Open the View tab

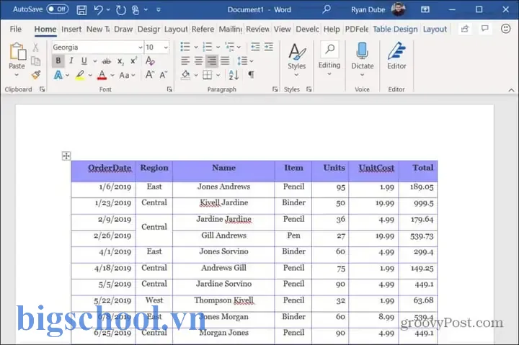pos(282,29)
